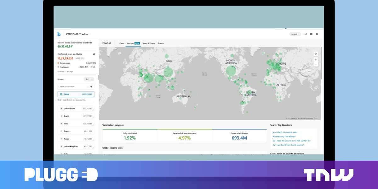
Task: Expand Brazil to drill down
Action: (x=61, y=116)
